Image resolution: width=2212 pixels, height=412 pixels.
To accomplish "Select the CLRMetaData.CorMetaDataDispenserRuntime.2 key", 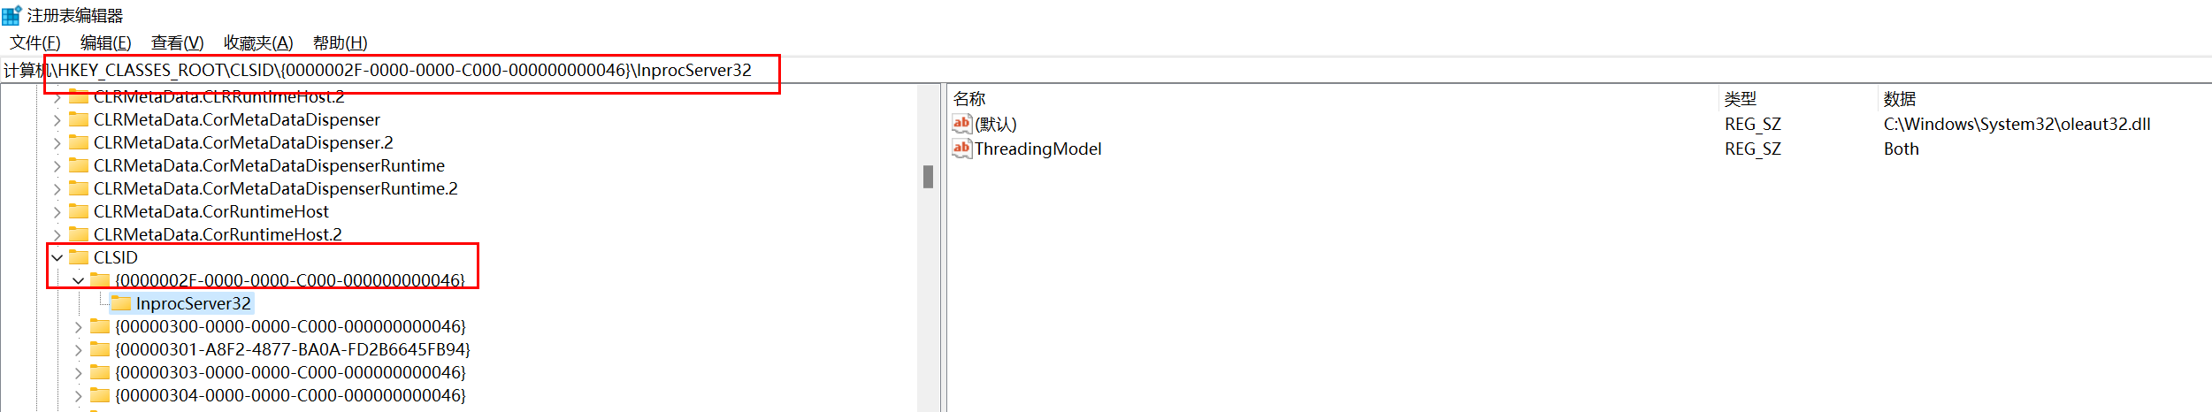I will point(276,188).
